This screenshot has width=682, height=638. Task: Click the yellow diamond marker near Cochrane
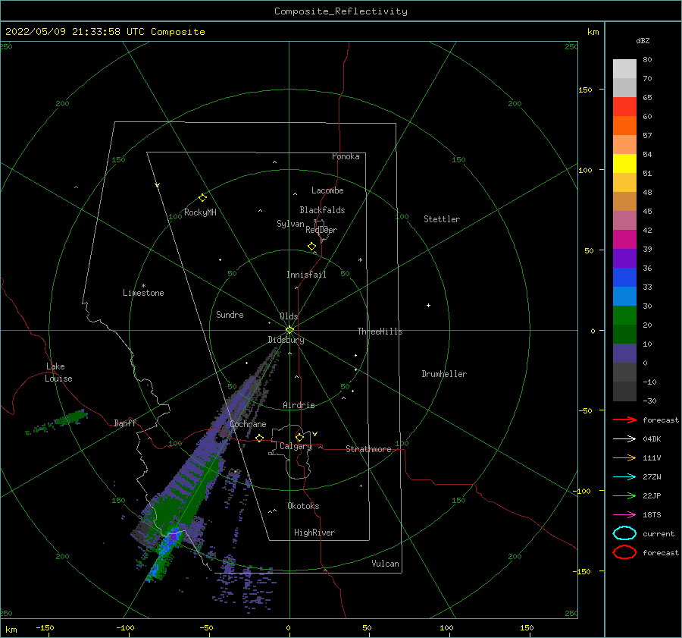[x=259, y=438]
